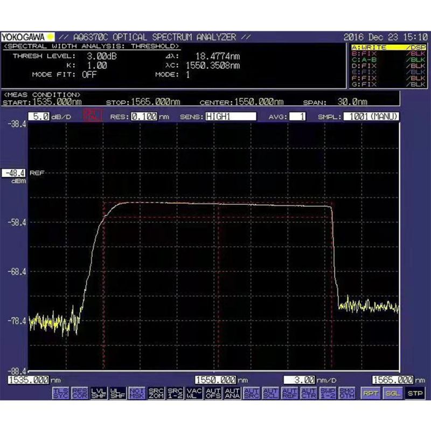Edit the 1565.000 nm stop wavelength box
The image size is (431, 431).
[393, 380]
